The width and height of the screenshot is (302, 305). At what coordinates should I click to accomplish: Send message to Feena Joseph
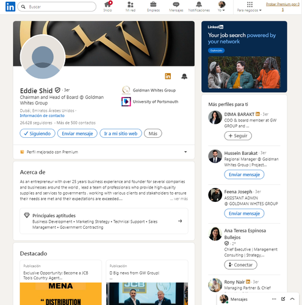tap(244, 213)
